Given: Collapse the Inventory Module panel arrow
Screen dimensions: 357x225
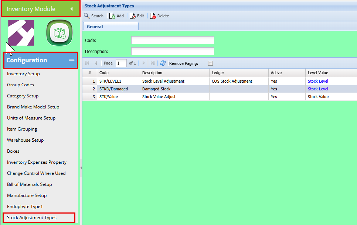Looking at the screenshot, I should pos(71,9).
